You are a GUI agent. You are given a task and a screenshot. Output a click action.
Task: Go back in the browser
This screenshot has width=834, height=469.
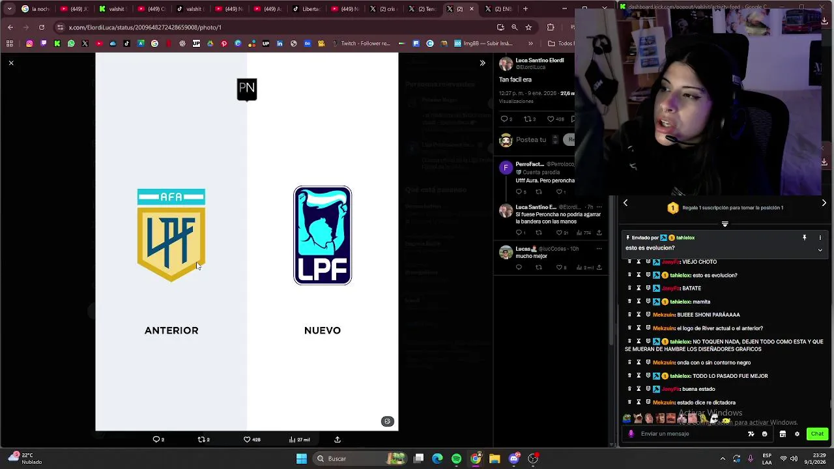[10, 27]
